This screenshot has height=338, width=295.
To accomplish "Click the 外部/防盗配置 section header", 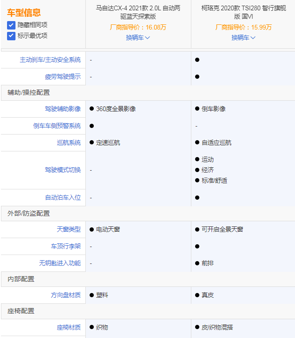I will coord(29,213).
